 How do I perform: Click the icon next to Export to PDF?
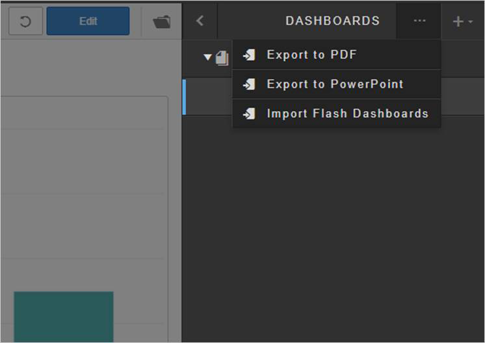249,56
